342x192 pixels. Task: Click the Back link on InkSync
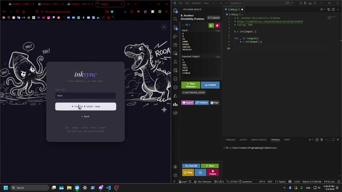[85, 116]
